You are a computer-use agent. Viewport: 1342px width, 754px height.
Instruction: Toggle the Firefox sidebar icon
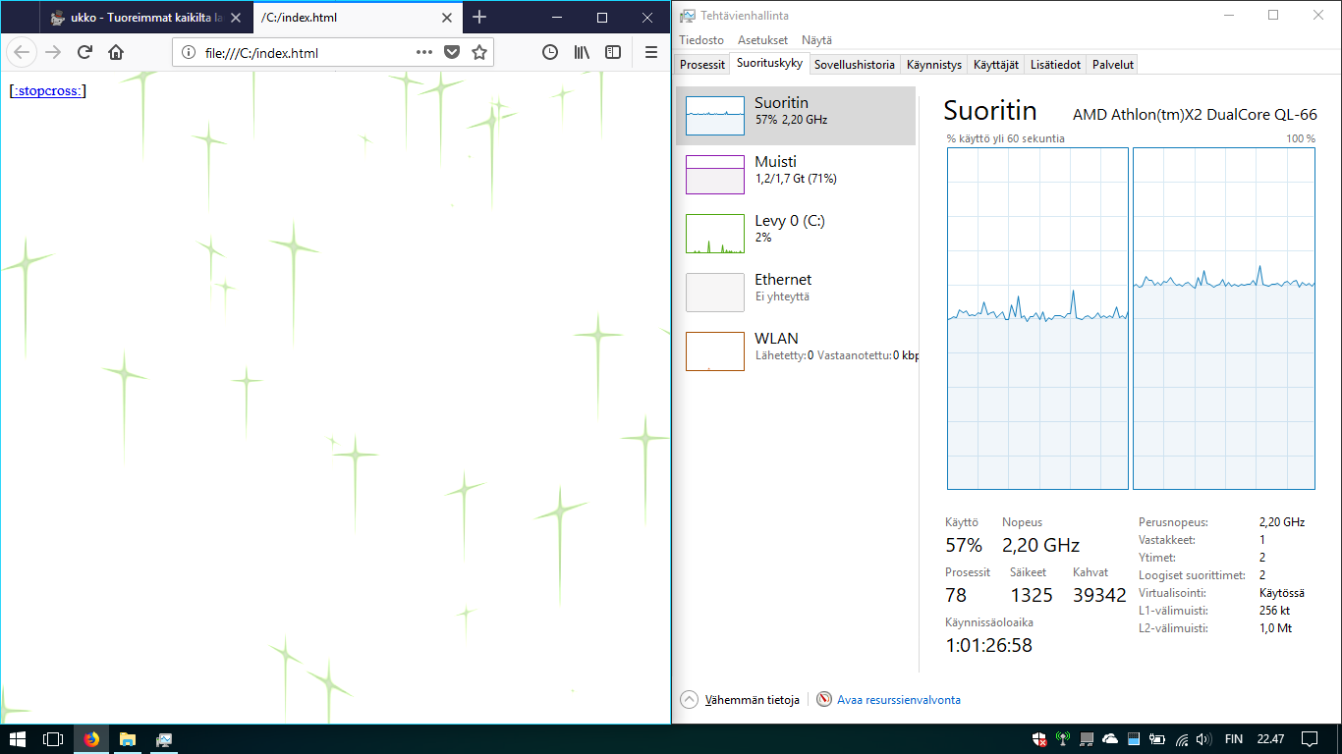coord(613,53)
